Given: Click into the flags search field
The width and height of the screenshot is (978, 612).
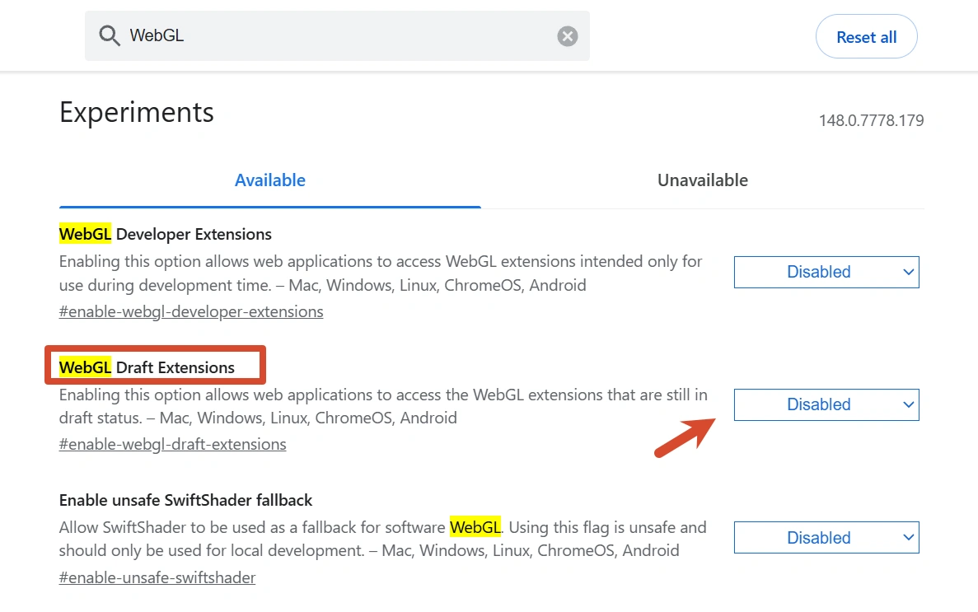Looking at the screenshot, I should (x=337, y=35).
